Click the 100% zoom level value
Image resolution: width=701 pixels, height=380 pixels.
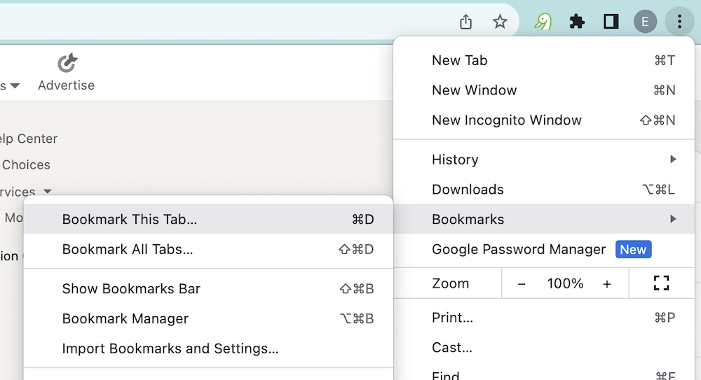coord(565,283)
